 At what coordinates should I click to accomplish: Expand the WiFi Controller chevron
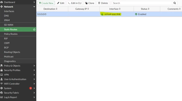pyautogui.click(x=34, y=84)
